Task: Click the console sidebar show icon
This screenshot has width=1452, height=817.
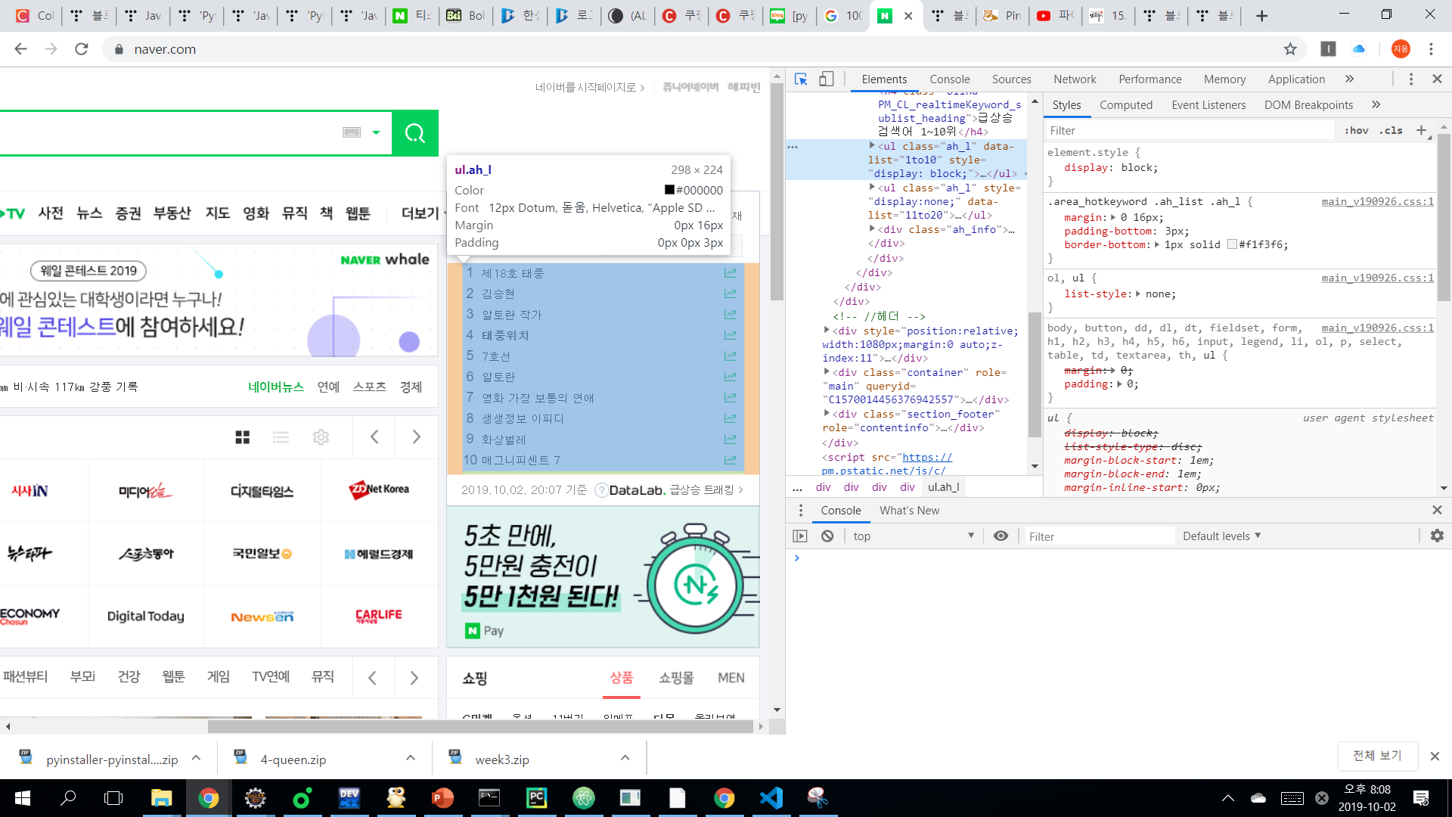Action: point(800,536)
